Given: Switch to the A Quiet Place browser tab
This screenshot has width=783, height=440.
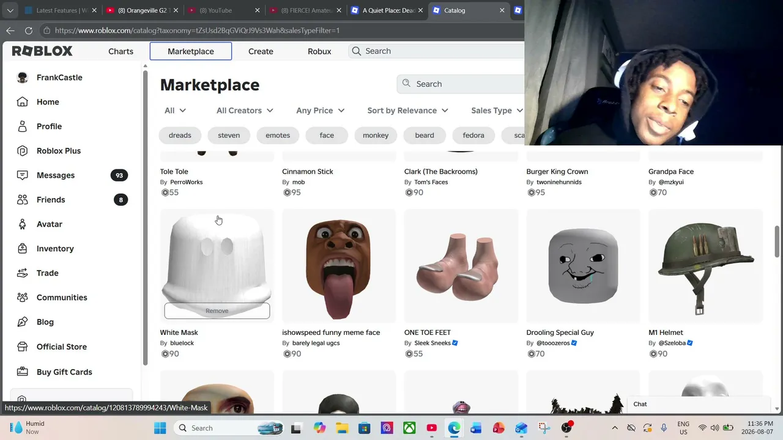Looking at the screenshot, I should 388,10.
